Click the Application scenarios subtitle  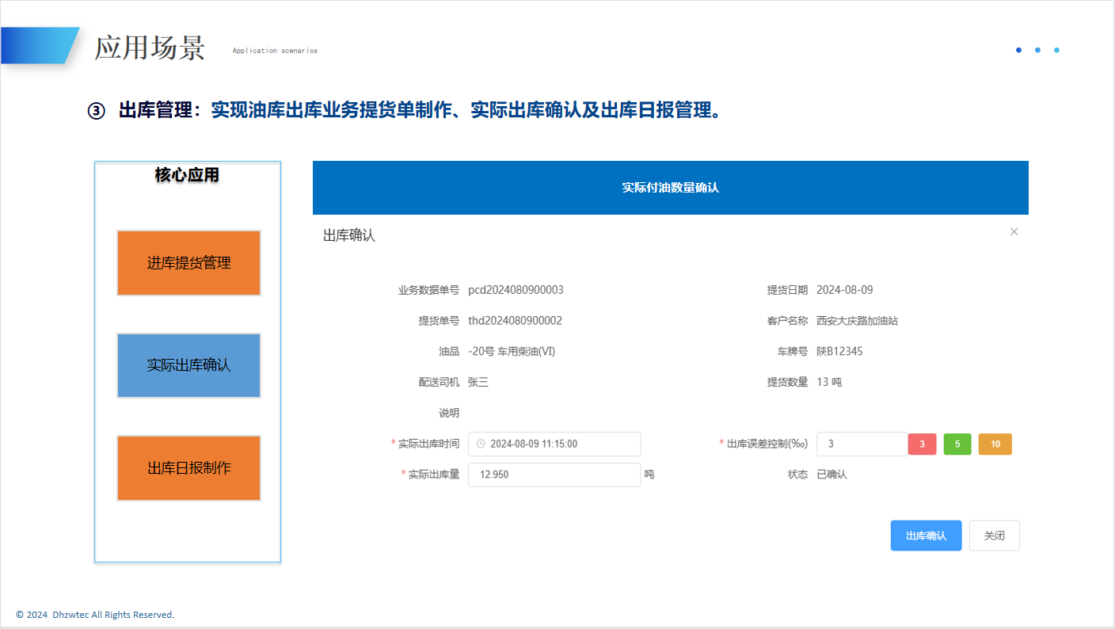[x=275, y=51]
